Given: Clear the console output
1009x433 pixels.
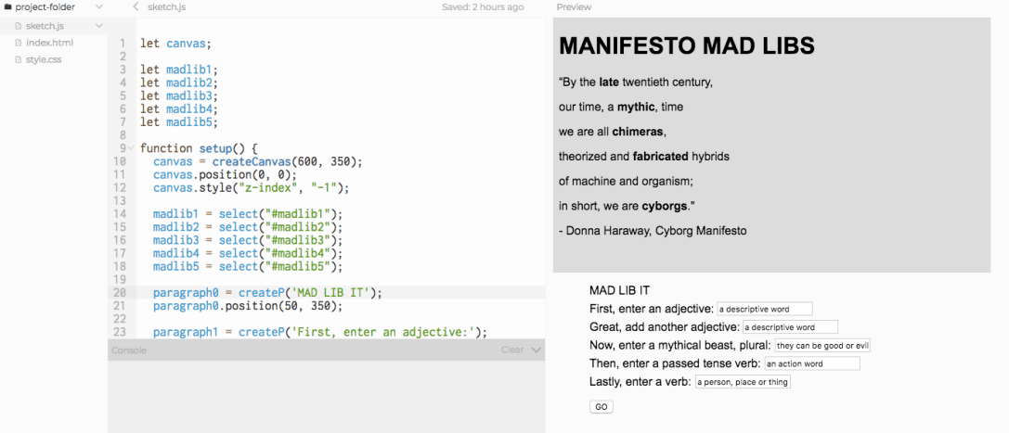Looking at the screenshot, I should pos(512,350).
